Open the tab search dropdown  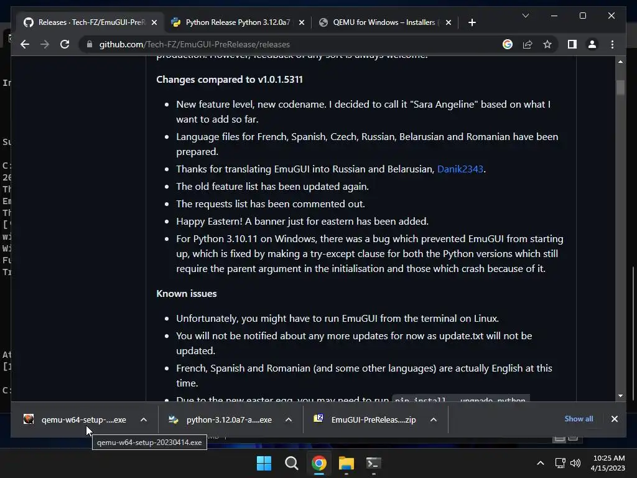tap(525, 16)
